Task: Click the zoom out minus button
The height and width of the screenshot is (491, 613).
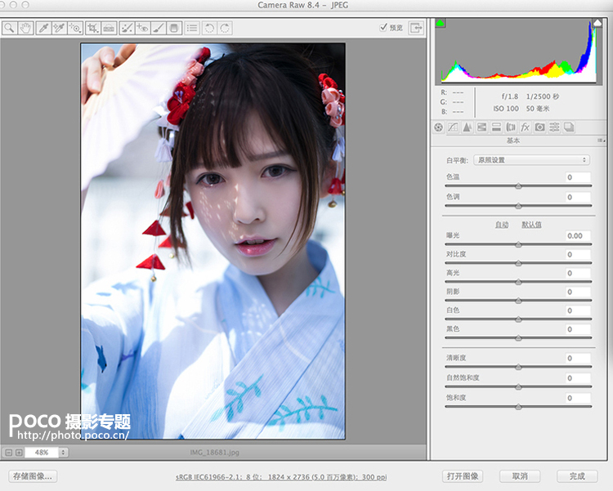Action: [9, 453]
